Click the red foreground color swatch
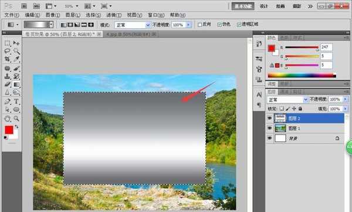The width and height of the screenshot is (352, 212). 9,130
